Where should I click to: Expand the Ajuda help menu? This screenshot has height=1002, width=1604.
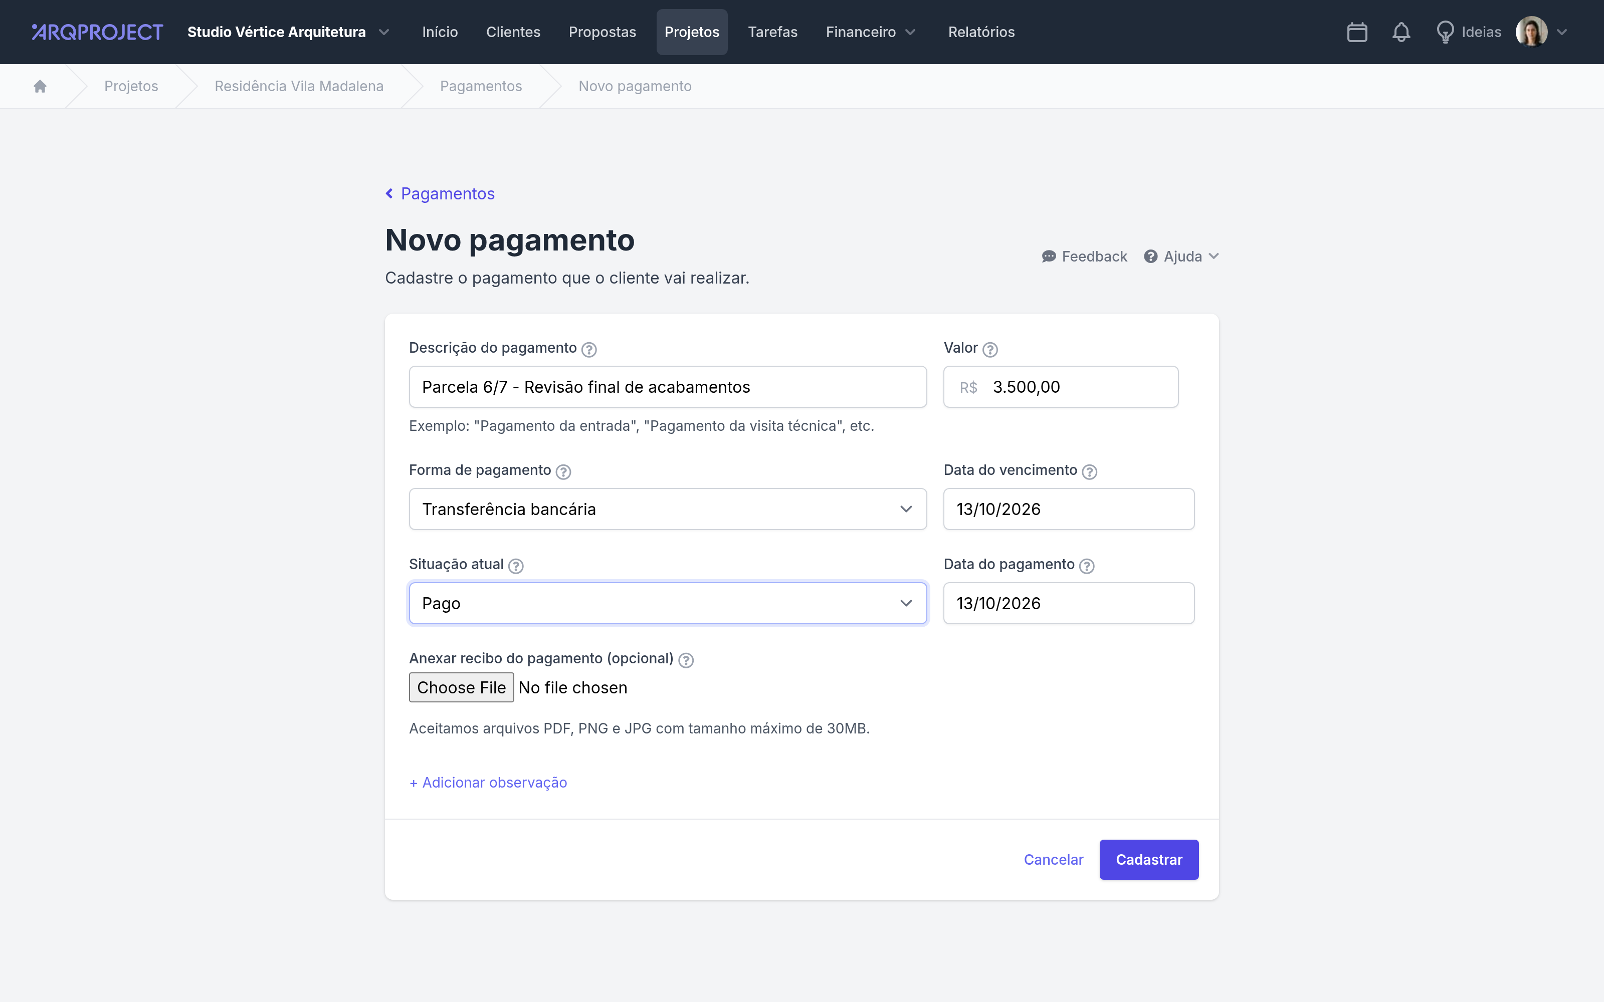pyautogui.click(x=1181, y=257)
